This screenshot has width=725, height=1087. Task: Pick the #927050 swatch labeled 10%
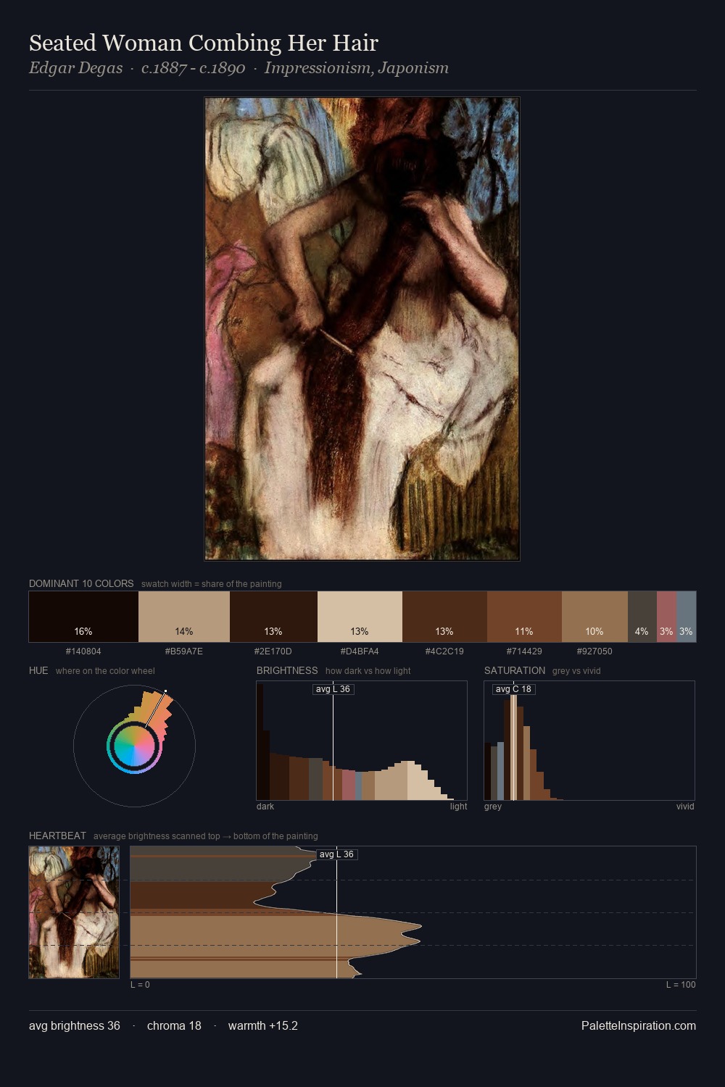594,617
